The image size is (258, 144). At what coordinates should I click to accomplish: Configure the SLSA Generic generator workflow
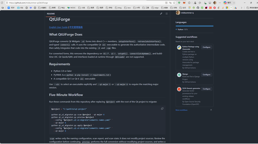(206, 89)
